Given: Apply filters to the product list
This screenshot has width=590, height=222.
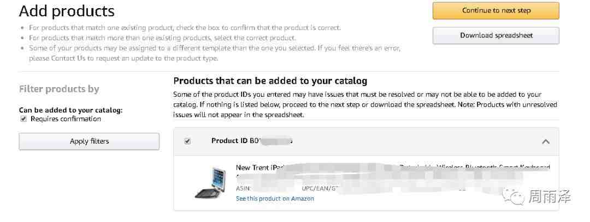Looking at the screenshot, I should tap(89, 141).
